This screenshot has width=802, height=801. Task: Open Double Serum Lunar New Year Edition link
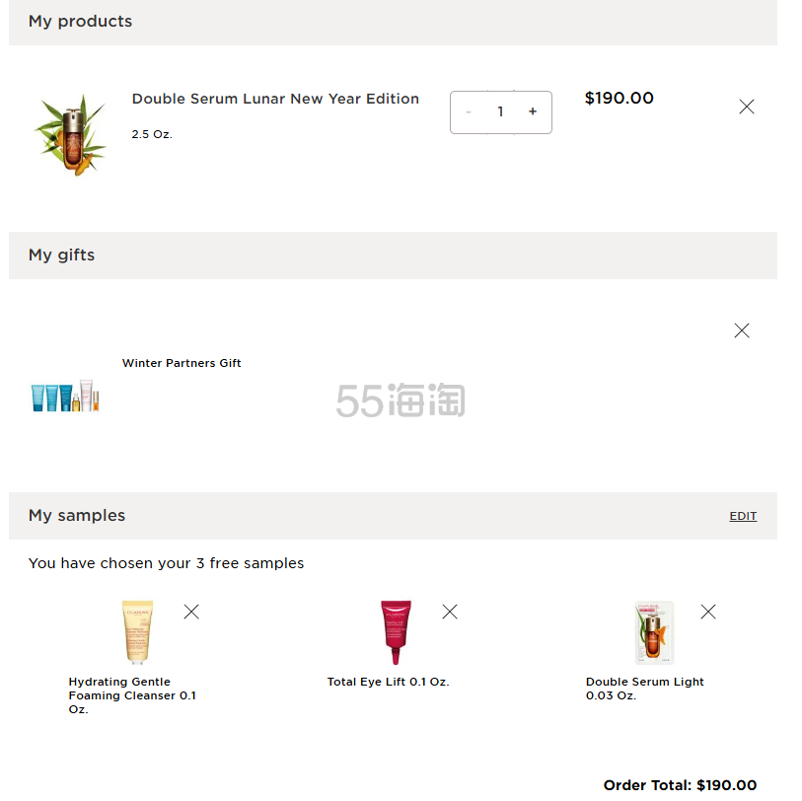[x=275, y=99]
